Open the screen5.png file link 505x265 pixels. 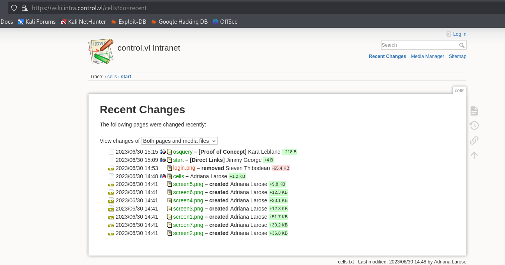(x=188, y=184)
